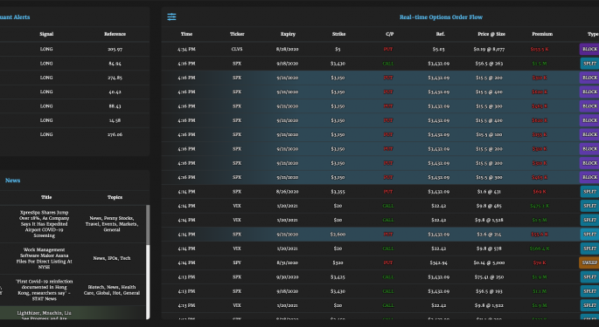
Task: Click the 276.06 reference value
Action: coord(115,134)
